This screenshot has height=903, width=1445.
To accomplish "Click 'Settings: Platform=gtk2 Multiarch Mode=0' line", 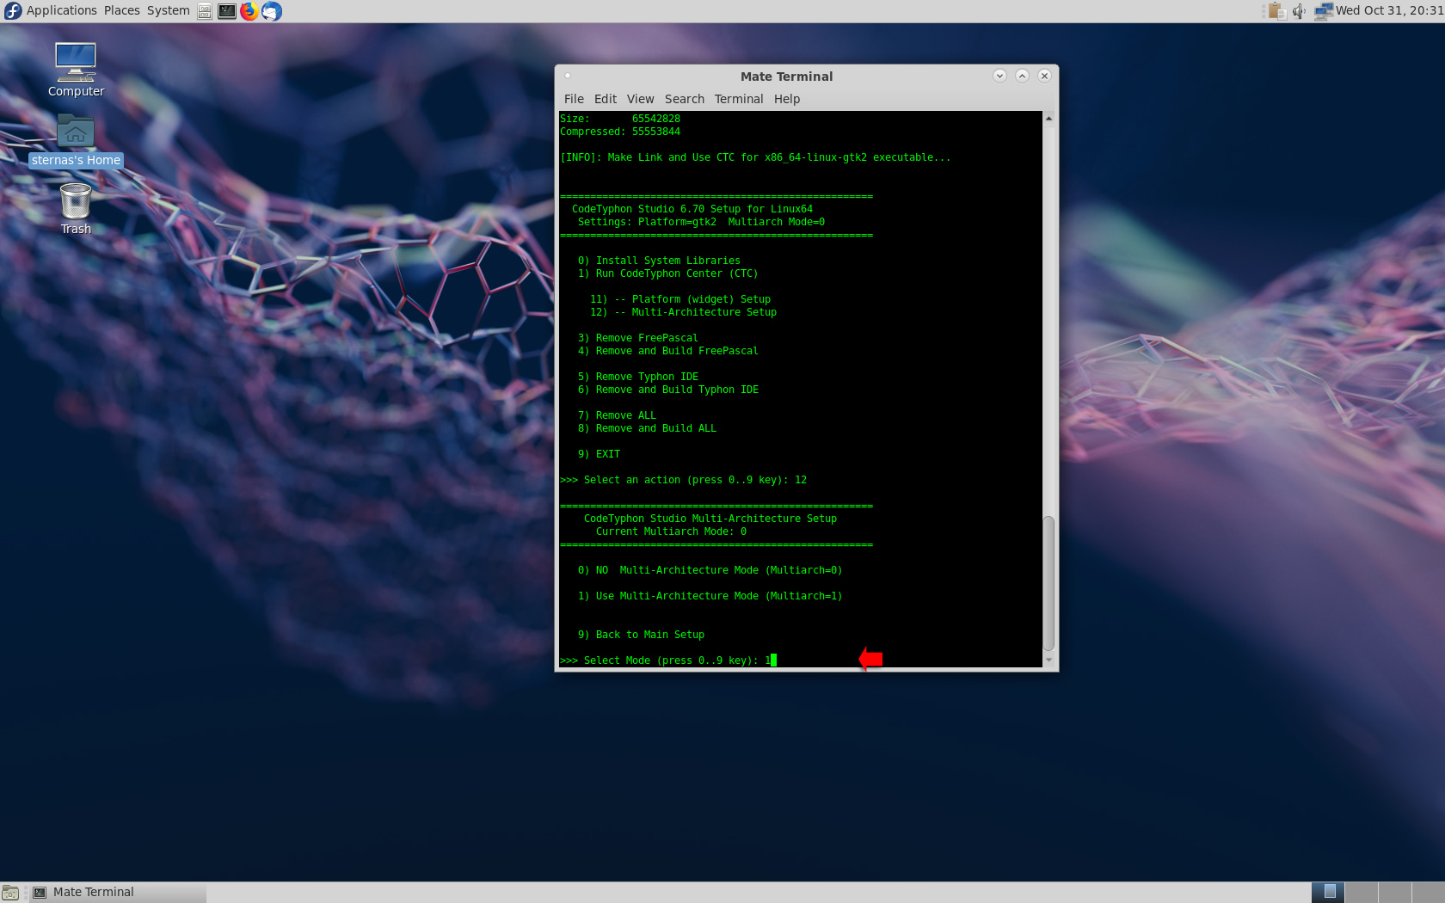I will pyautogui.click(x=701, y=222).
